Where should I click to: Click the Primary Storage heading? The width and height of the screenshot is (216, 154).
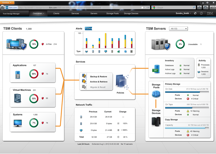pyautogui.click(x=173, y=84)
